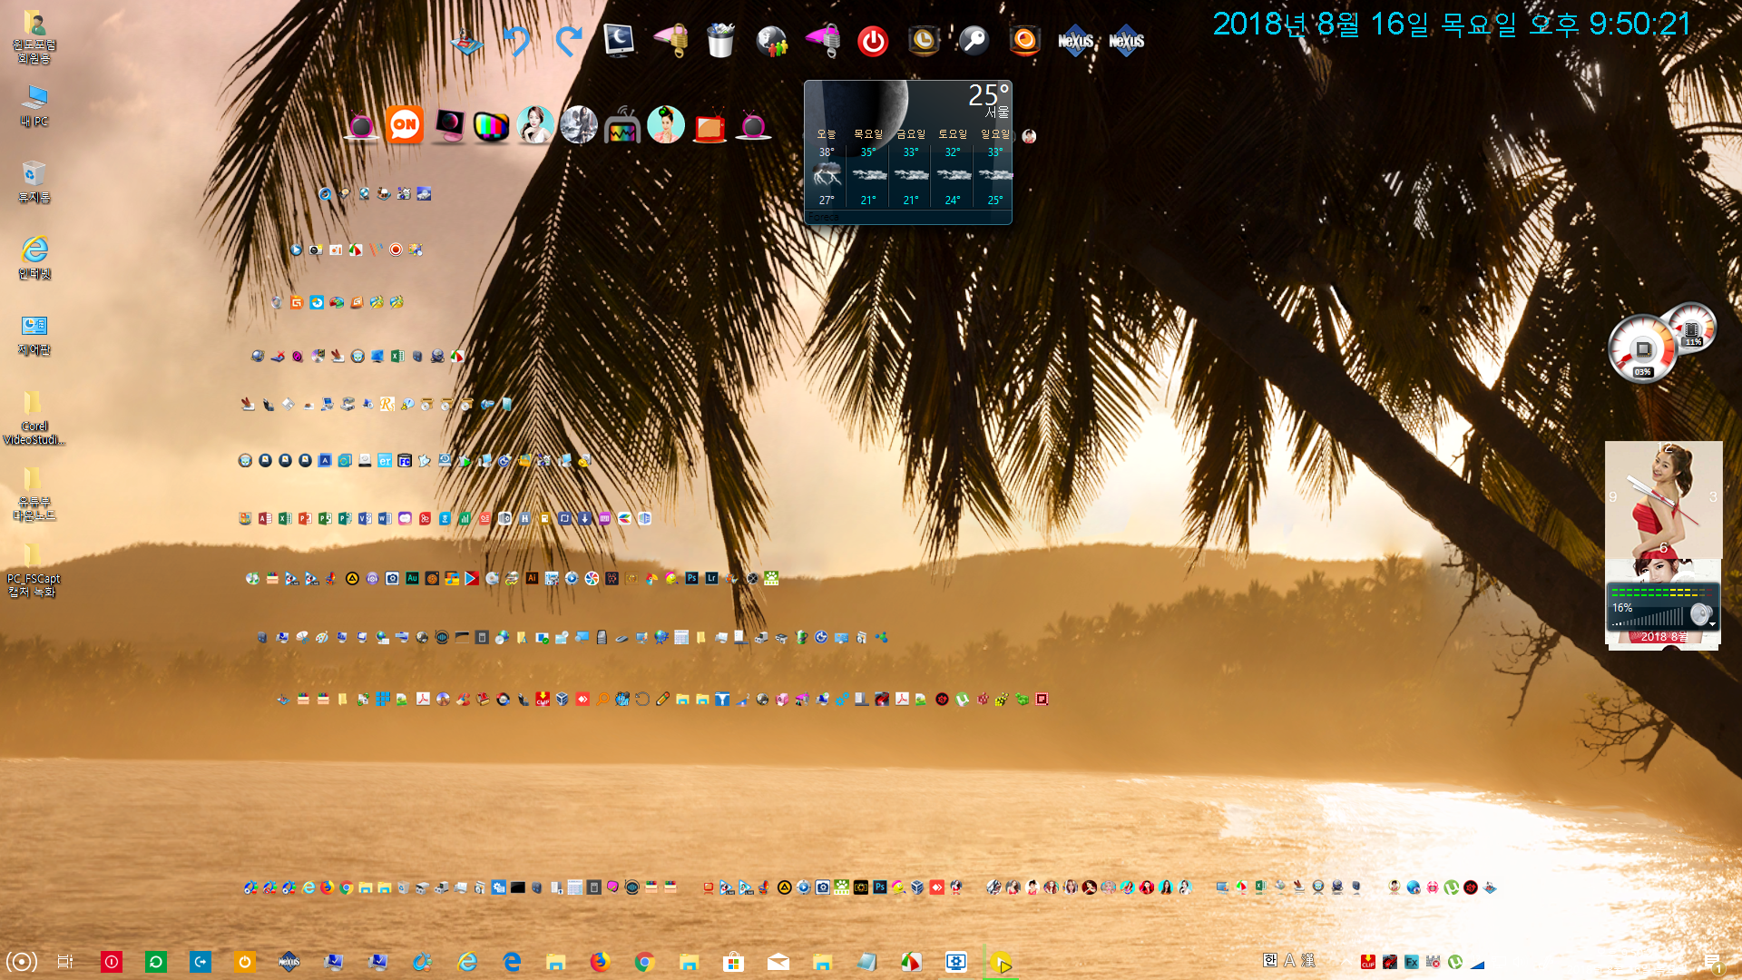Click the blue redo arrow in top dock
This screenshot has height=980, width=1742.
pos(568,41)
